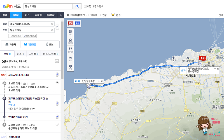
Task: Open the 제주시 city dropdown
Action: click(x=94, y=15)
